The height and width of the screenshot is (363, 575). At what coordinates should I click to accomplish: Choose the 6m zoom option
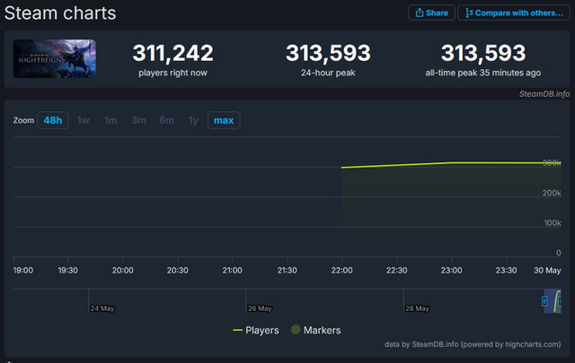coord(166,120)
